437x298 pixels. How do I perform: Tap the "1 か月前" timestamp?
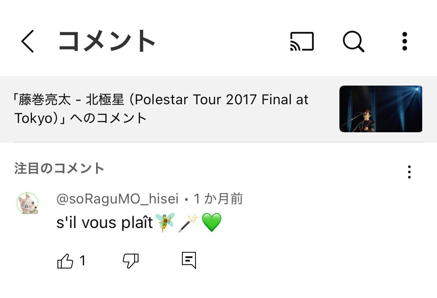[x=218, y=199]
